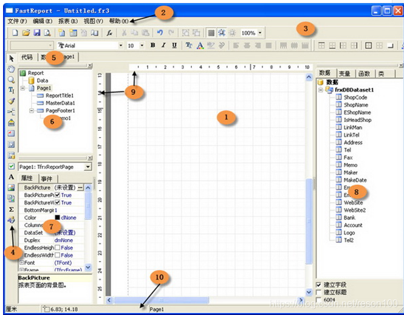Open the Page1: TfrxReportPage object dropdown

coord(87,167)
